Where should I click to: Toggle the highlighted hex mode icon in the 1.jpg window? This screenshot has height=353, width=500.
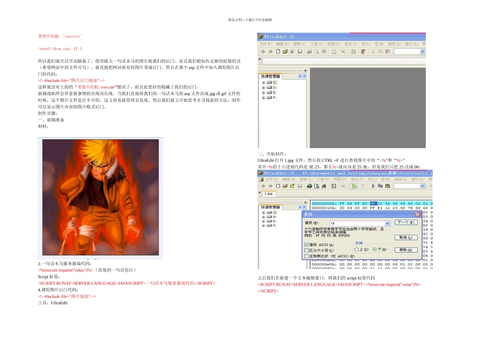[x=353, y=186]
